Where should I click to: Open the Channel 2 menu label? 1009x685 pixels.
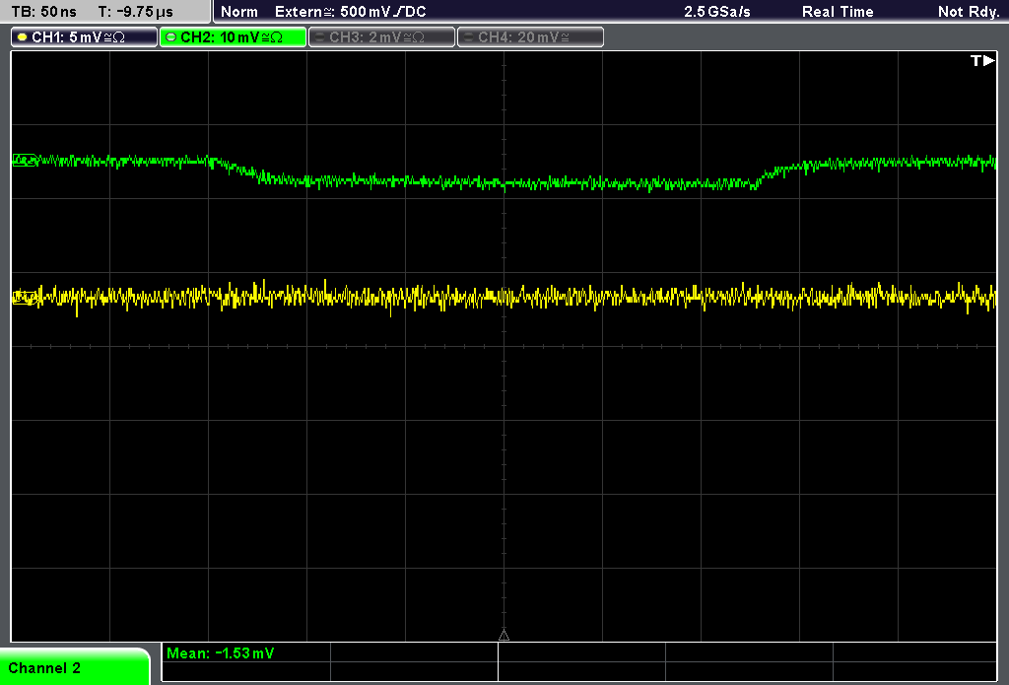point(74,667)
